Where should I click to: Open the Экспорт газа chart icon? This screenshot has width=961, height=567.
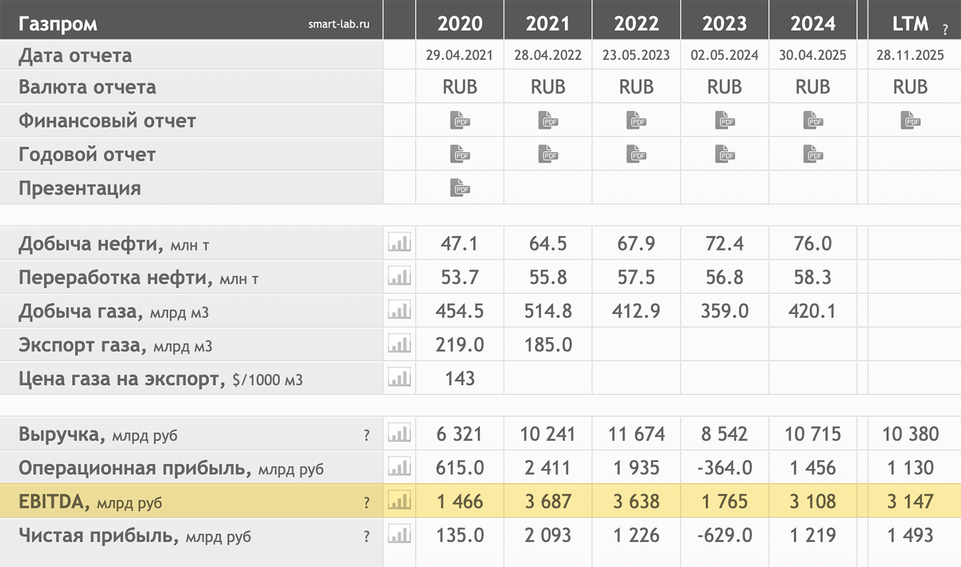point(400,344)
